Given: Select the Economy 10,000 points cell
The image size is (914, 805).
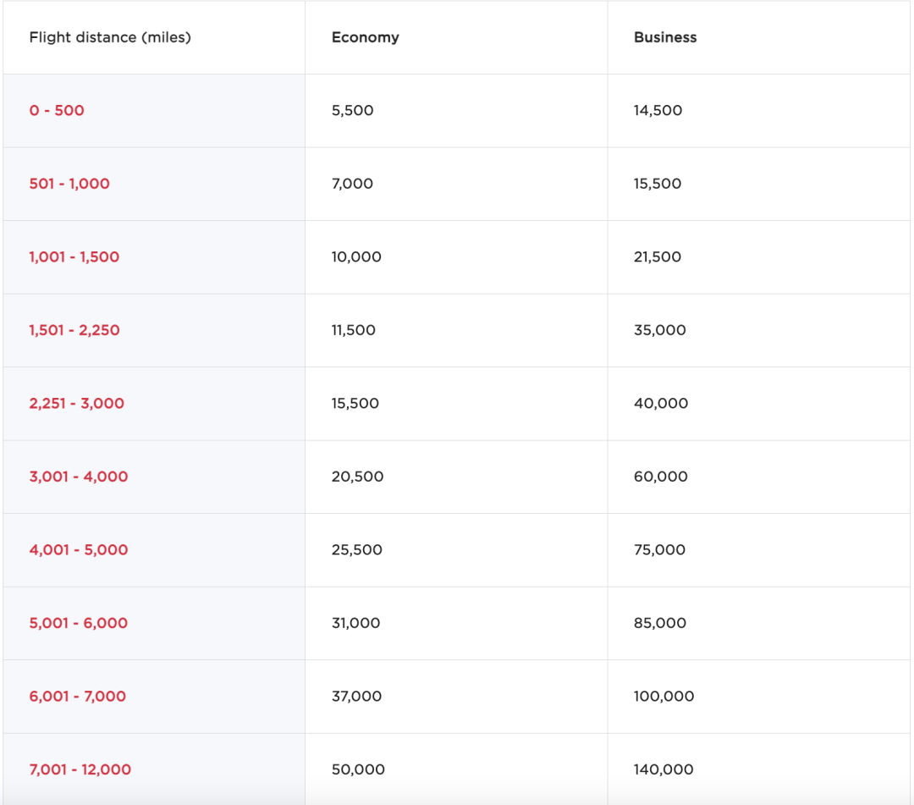Looking at the screenshot, I should (x=356, y=256).
